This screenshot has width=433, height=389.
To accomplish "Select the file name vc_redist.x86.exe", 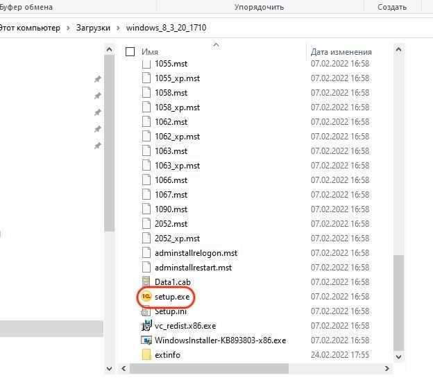I will click(185, 326).
